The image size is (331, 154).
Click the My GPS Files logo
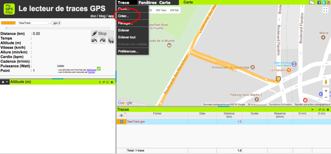(9, 9)
